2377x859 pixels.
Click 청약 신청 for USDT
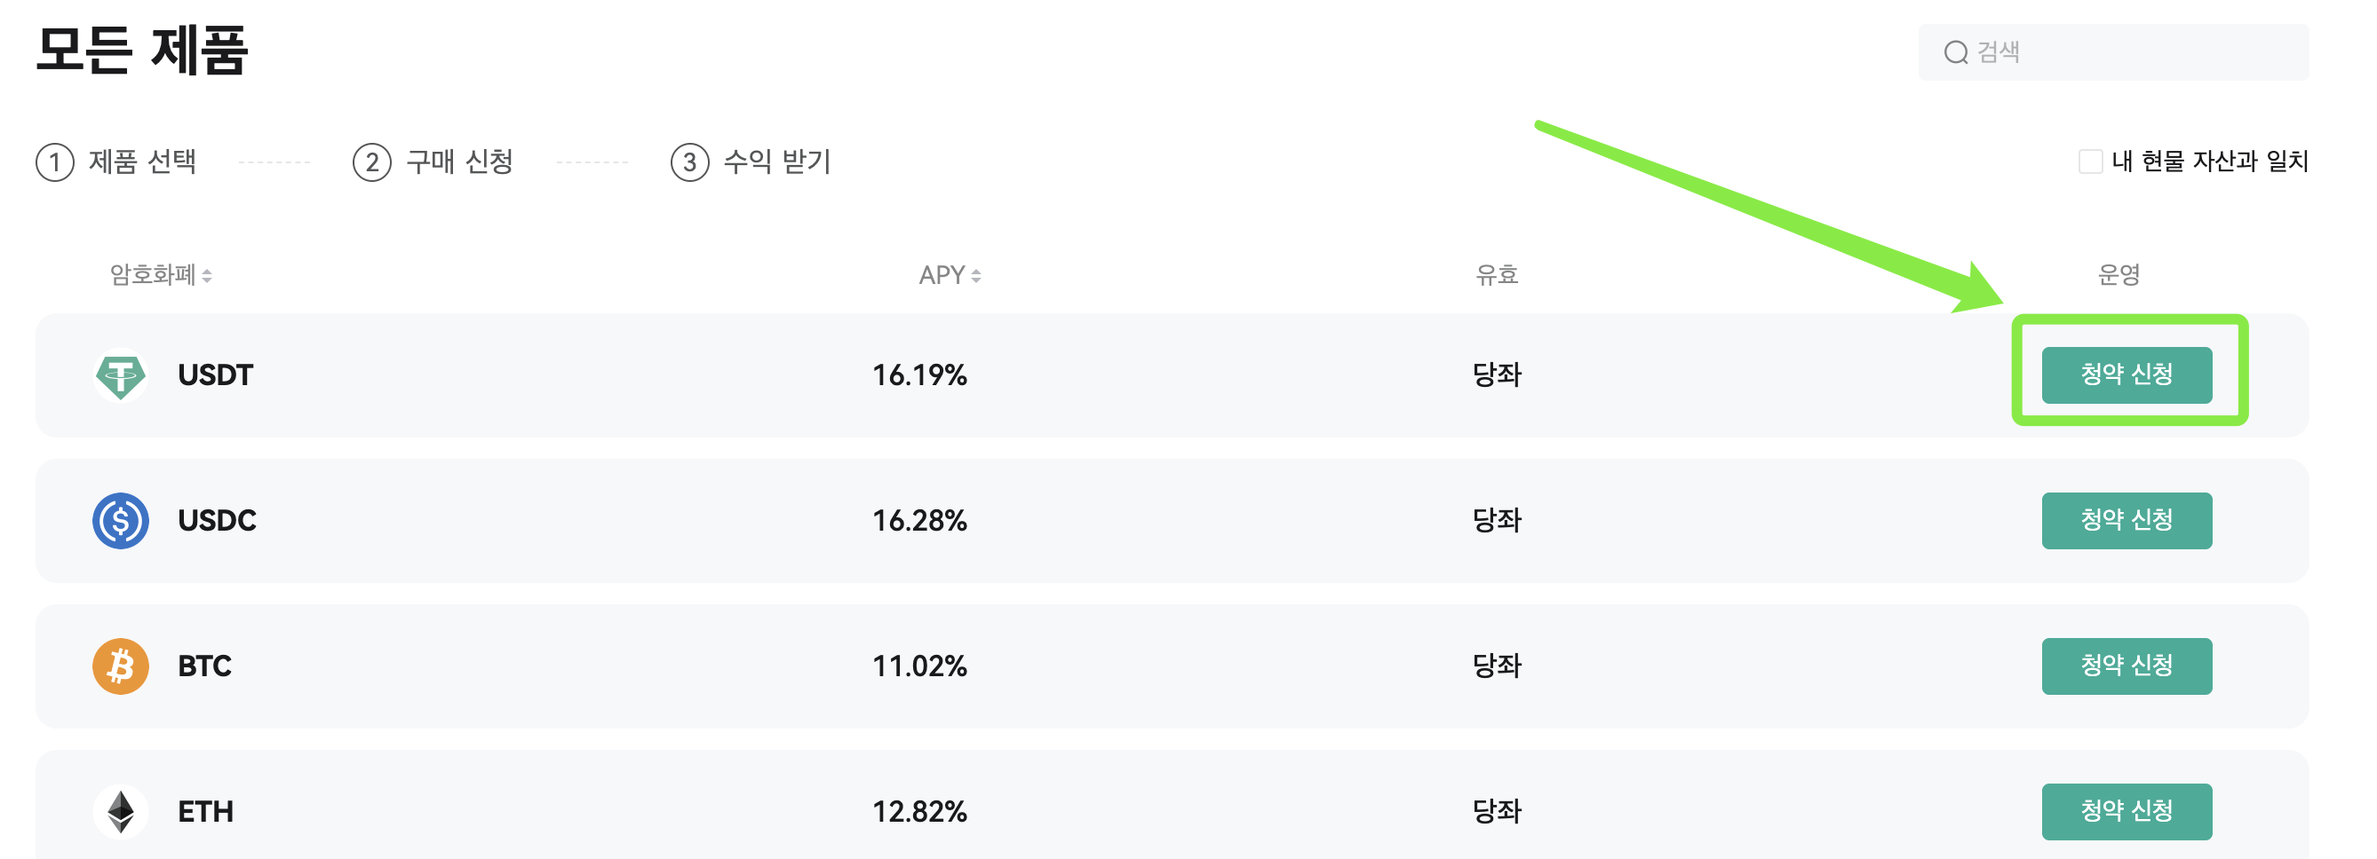pyautogui.click(x=2128, y=374)
